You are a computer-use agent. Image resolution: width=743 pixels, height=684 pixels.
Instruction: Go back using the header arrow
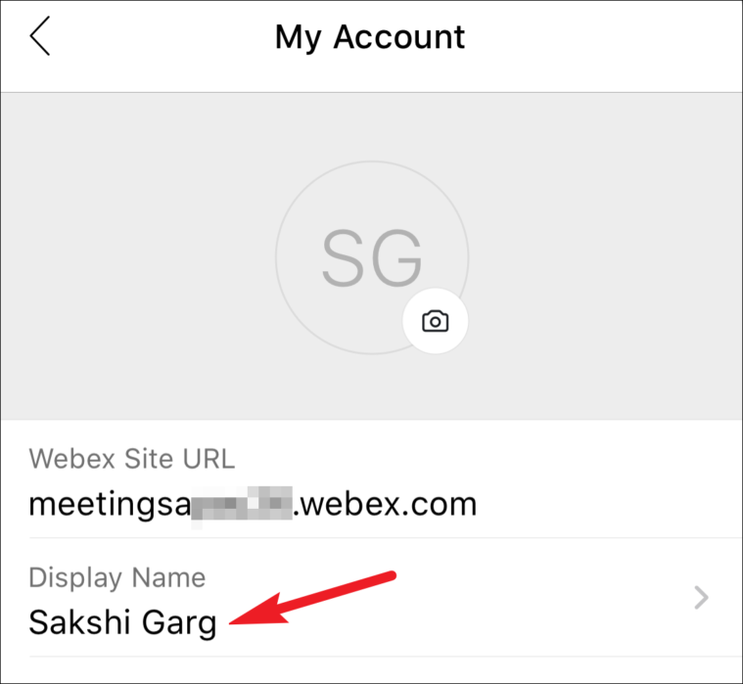pos(40,36)
